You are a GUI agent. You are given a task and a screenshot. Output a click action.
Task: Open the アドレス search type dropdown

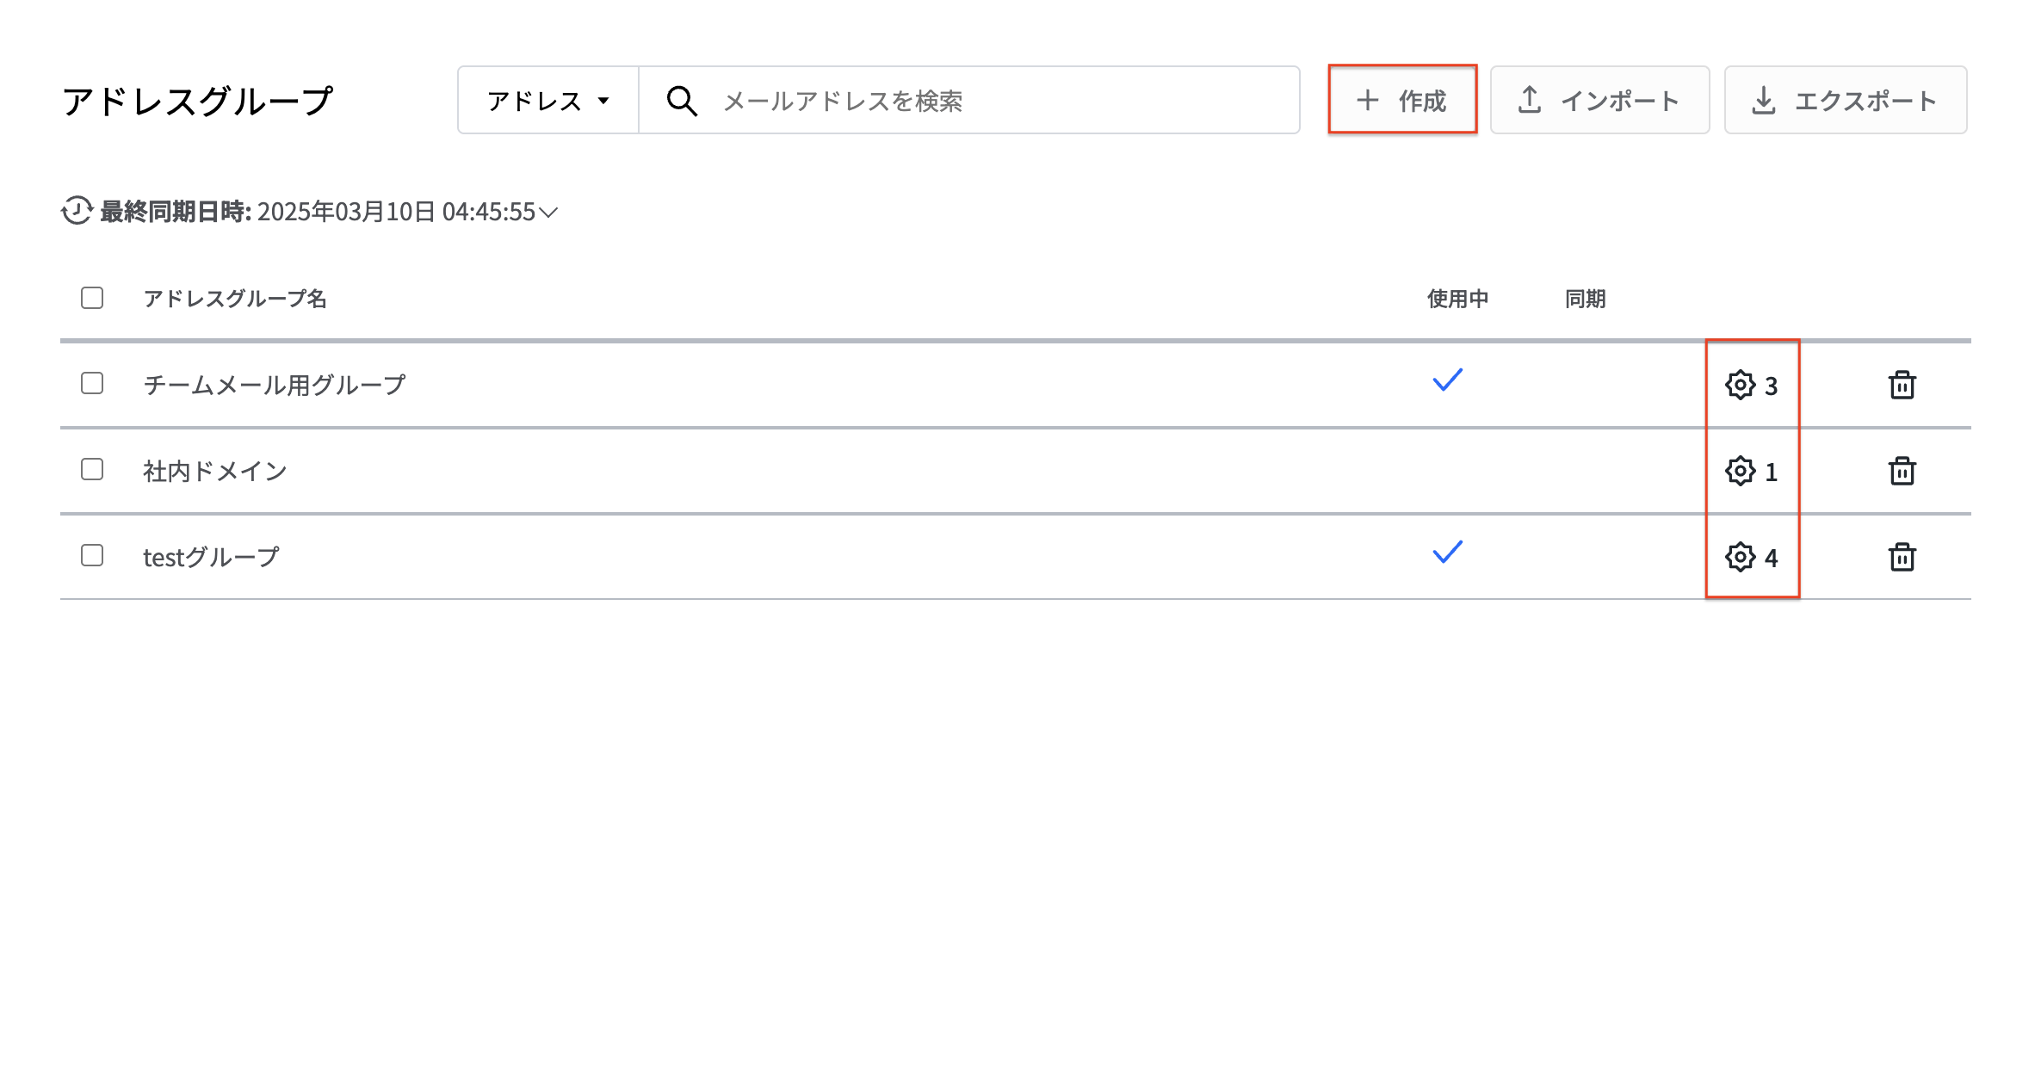(548, 100)
